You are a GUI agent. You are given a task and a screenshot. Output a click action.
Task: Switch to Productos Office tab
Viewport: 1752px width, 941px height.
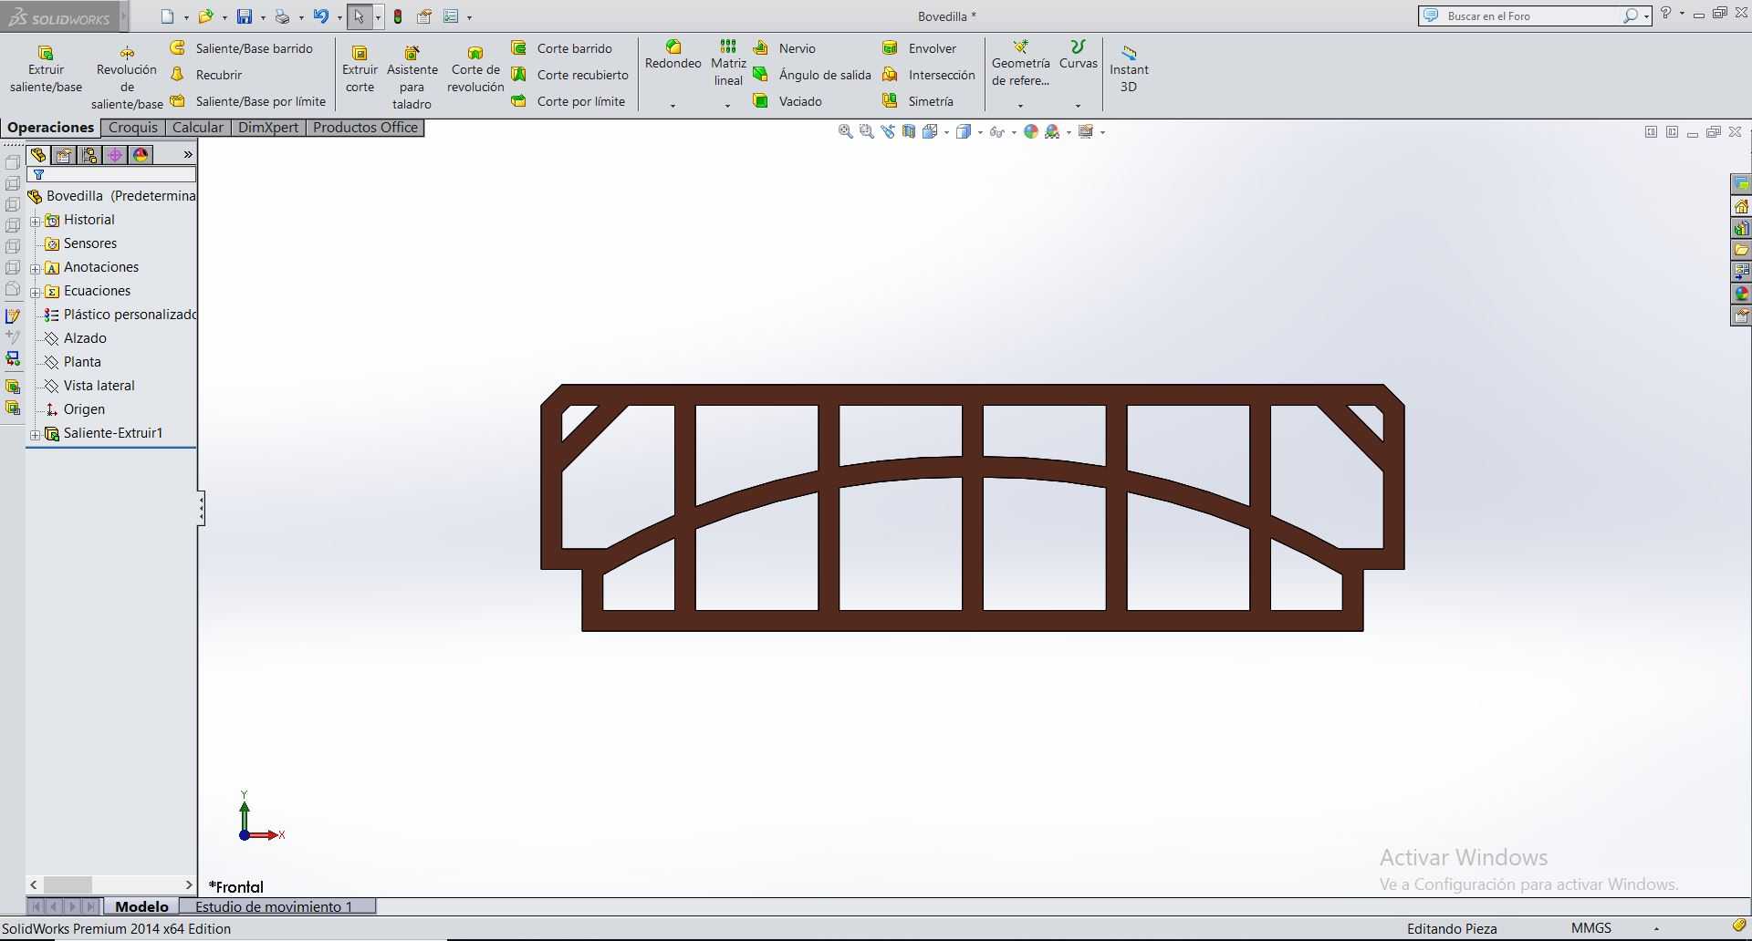(365, 128)
